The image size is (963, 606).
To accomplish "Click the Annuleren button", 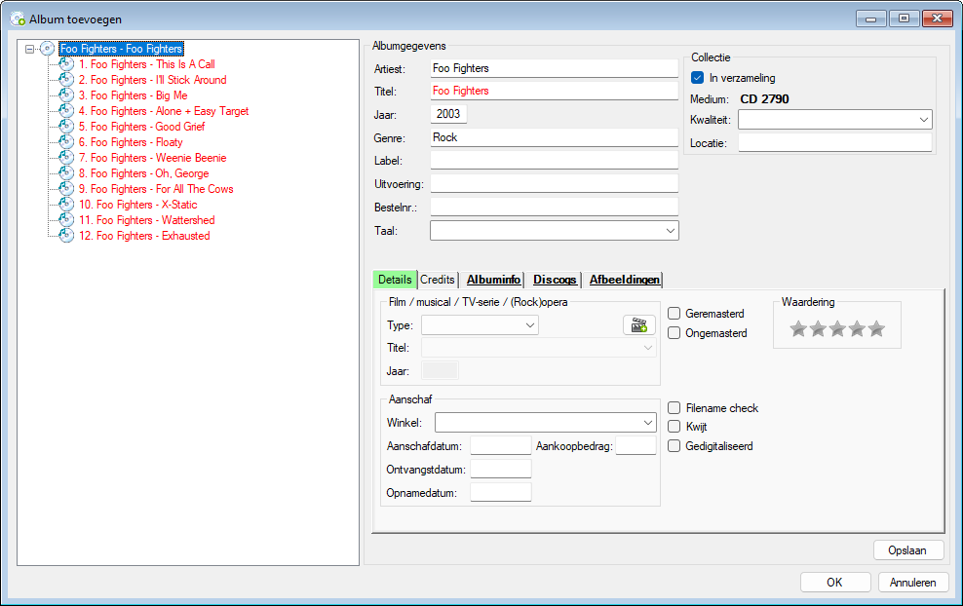I will tap(913, 582).
